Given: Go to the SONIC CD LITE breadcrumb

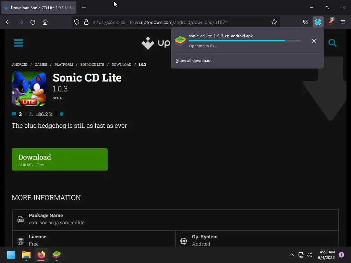Looking at the screenshot, I should [92, 64].
